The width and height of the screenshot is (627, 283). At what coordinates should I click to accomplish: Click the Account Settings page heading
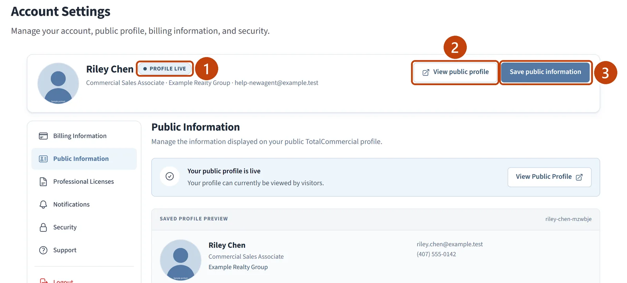pyautogui.click(x=61, y=11)
